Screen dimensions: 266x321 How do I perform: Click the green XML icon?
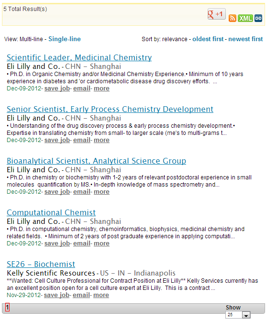[x=245, y=18]
